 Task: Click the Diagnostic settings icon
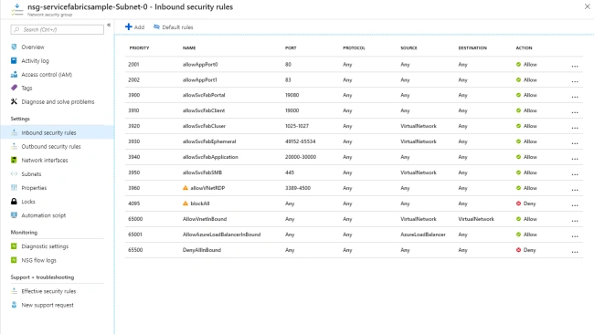point(14,246)
